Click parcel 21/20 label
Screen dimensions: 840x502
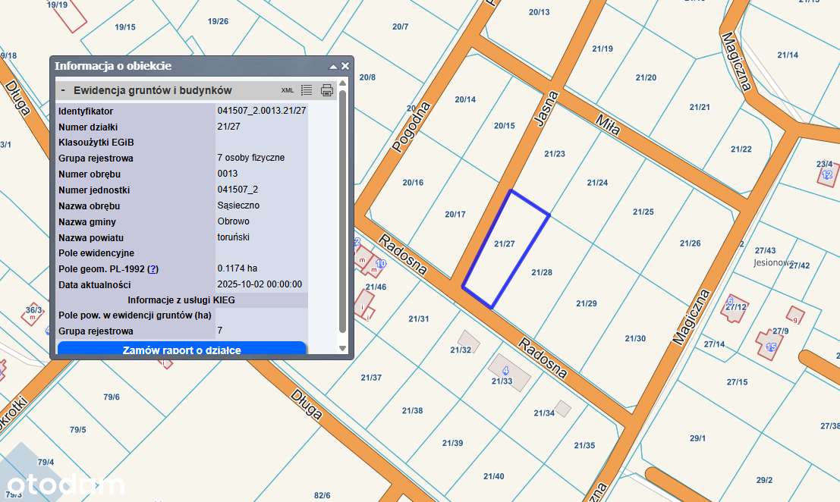click(646, 77)
